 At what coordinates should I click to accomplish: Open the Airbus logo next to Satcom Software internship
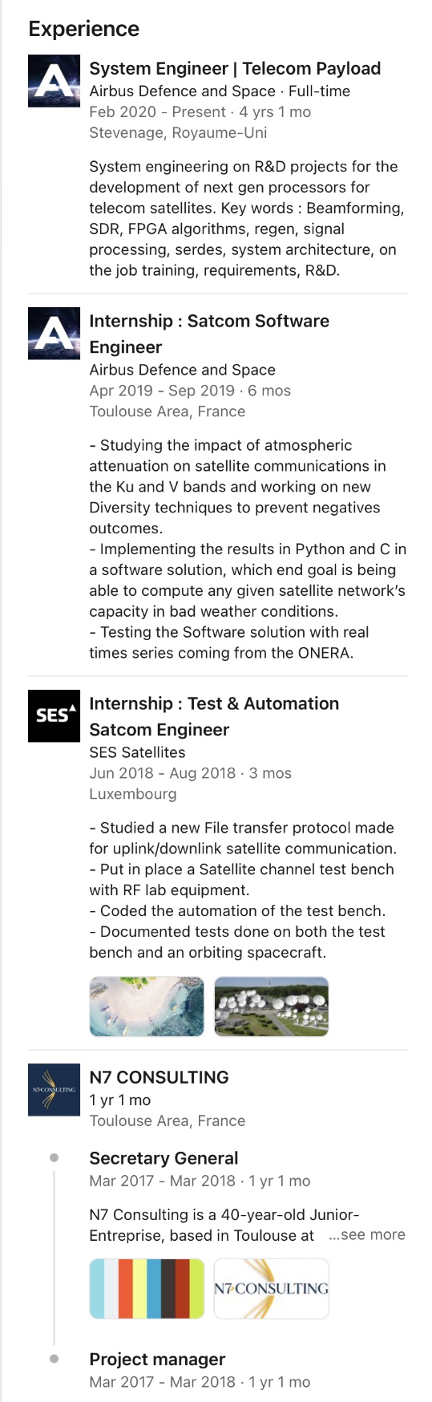tap(54, 334)
